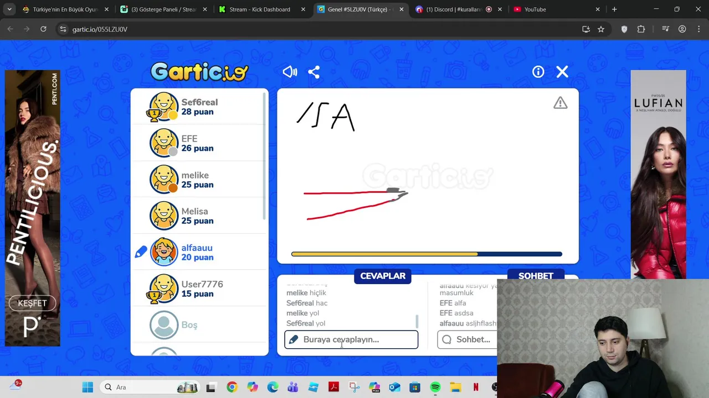Screen dimensions: 709x398
Task: Click the share room icon
Action: pyautogui.click(x=314, y=72)
